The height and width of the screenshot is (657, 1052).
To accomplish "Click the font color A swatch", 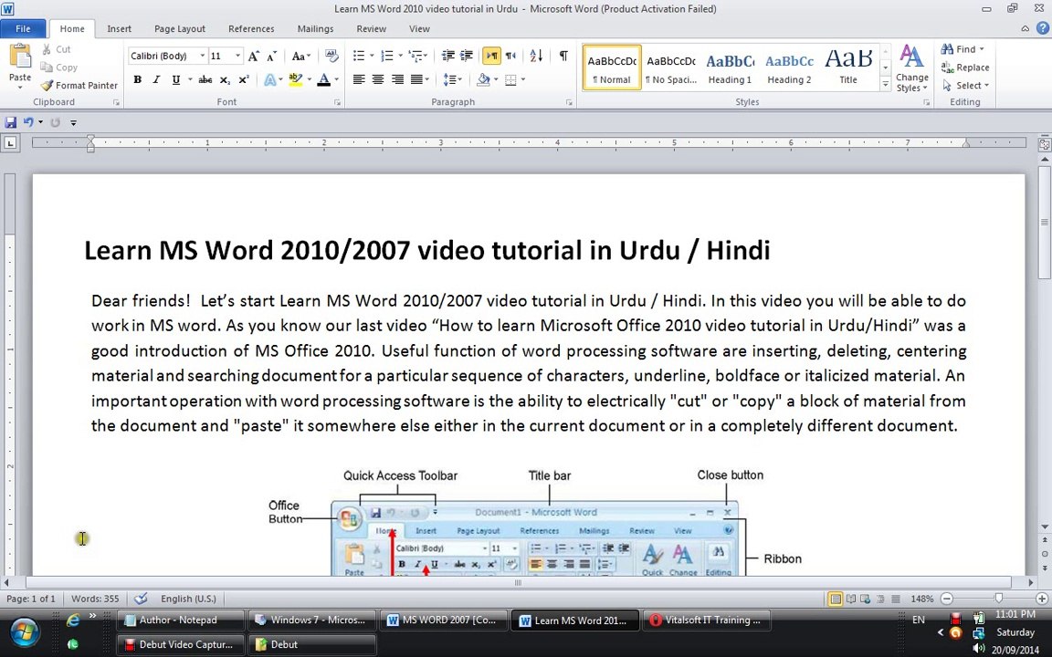I will [323, 79].
